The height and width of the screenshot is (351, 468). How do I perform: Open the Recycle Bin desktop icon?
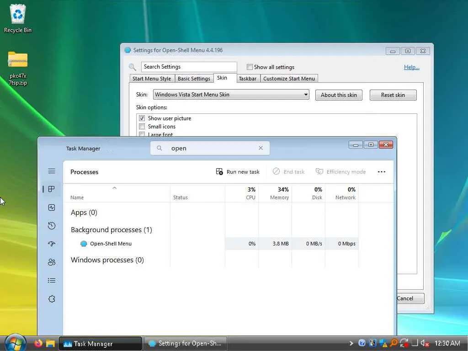tap(18, 18)
